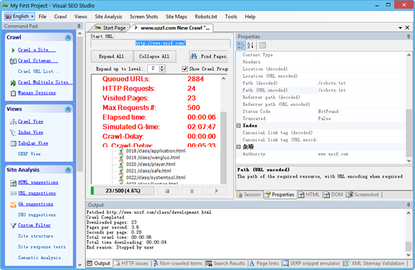Click the Alphabetical sort icon in Properties
Screen dimensions: 415x270
click(x=250, y=45)
